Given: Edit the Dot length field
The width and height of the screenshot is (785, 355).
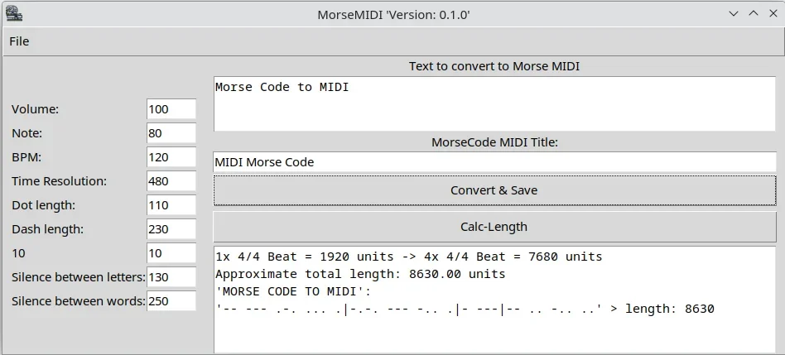Looking at the screenshot, I should (171, 205).
